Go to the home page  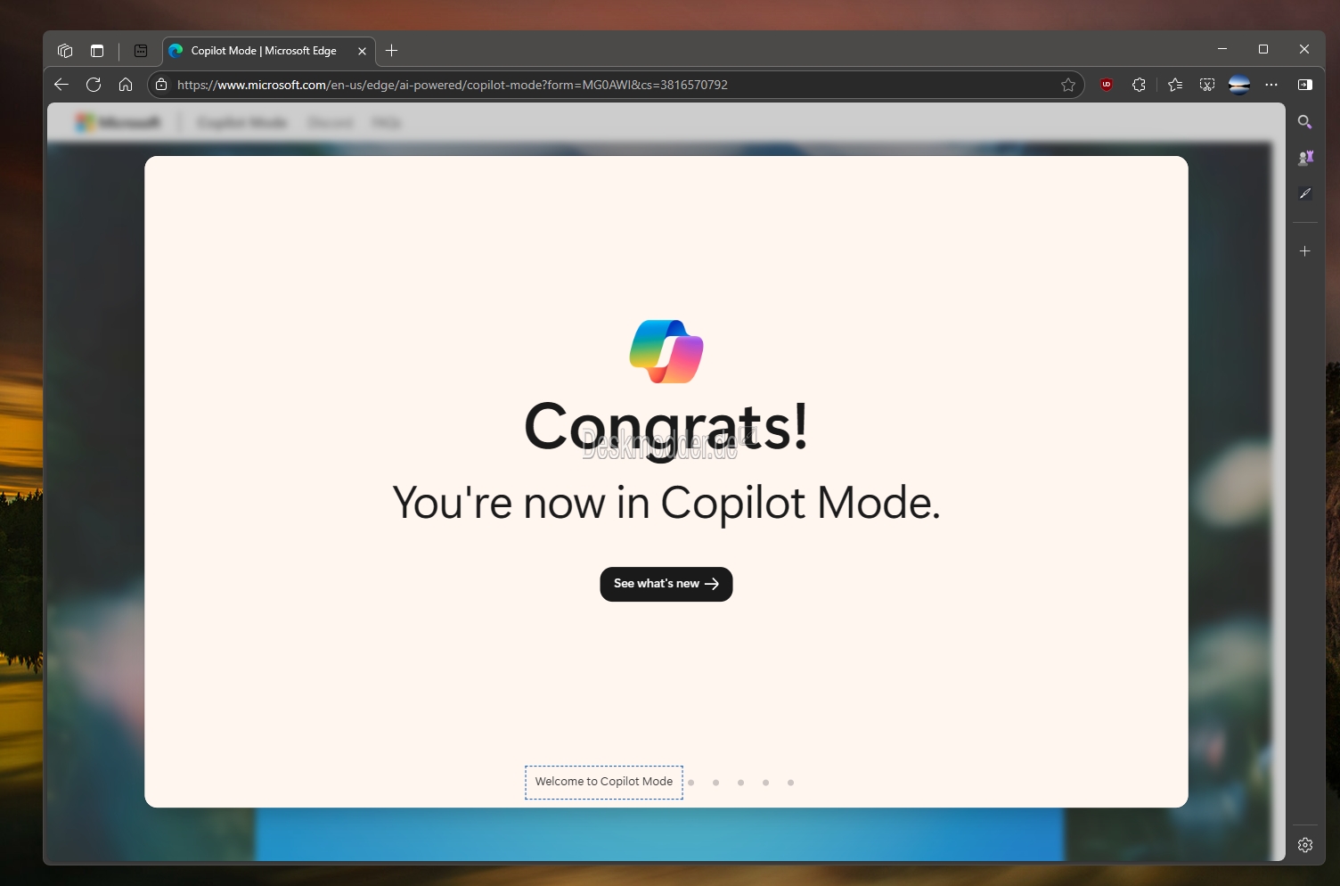tap(126, 85)
